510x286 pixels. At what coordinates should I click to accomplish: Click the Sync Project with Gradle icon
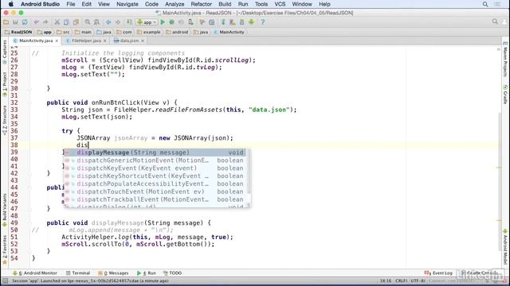pyautogui.click(x=223, y=22)
